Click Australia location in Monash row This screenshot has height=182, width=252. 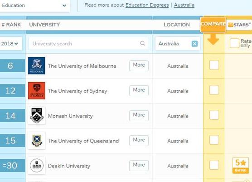pos(178,116)
